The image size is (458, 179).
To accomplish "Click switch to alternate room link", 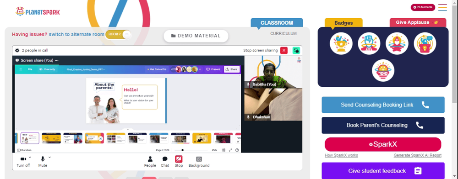I will [x=76, y=34].
